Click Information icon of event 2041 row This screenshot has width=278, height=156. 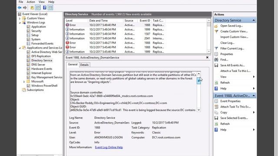point(67,39)
